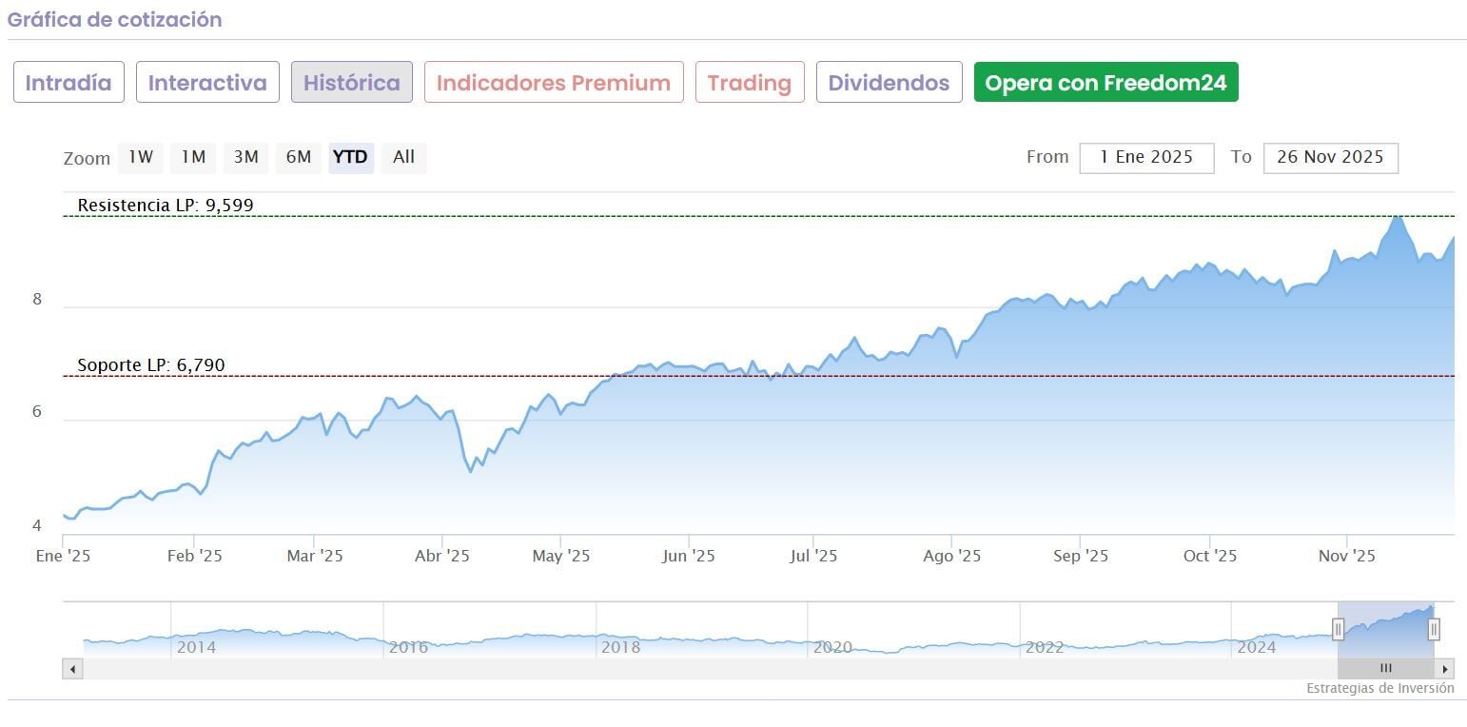Click the scrollbar left arrow under the navigator
The image size is (1467, 727).
[72, 669]
